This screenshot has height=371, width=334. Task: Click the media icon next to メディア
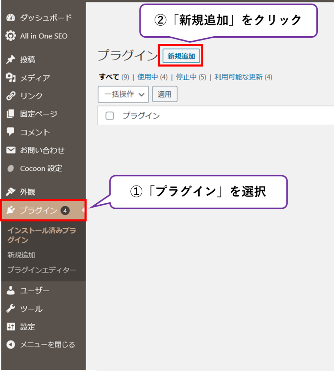tap(11, 78)
